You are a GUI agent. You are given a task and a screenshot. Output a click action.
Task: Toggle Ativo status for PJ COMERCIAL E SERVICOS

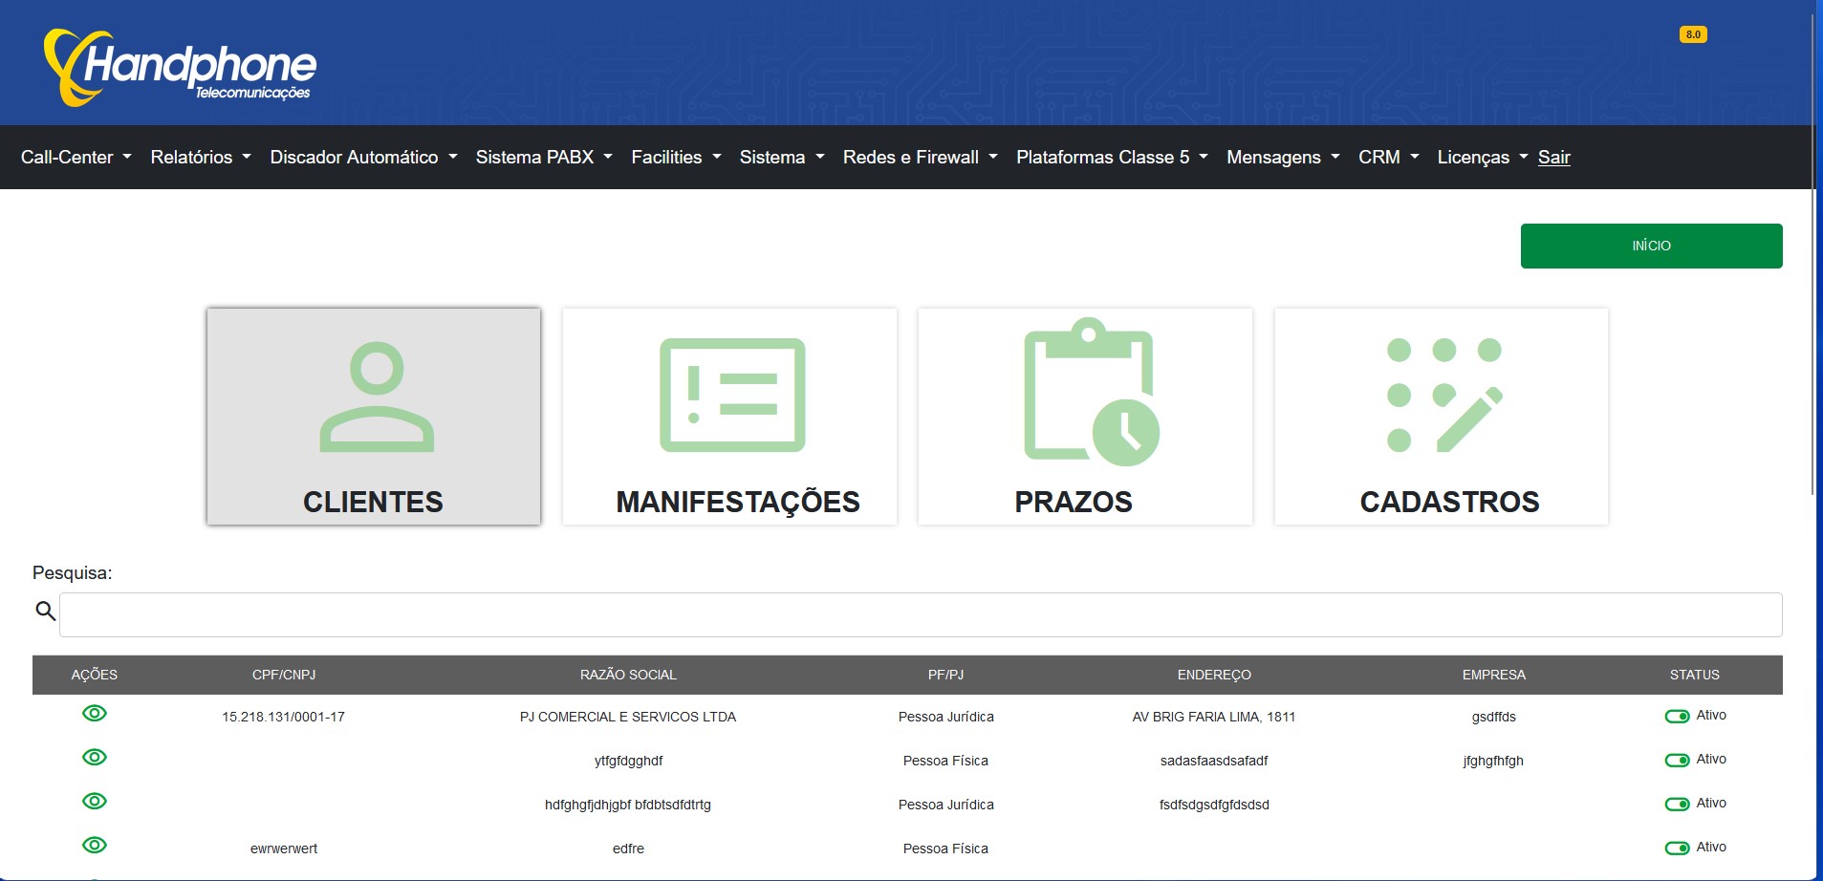point(1675,715)
